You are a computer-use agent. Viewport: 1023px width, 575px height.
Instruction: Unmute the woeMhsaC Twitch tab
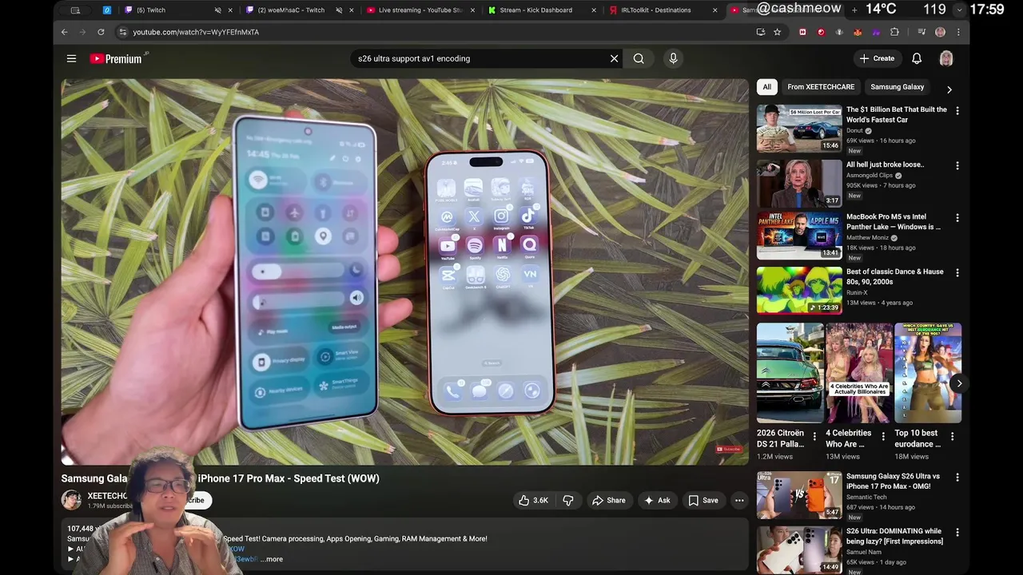[339, 10]
